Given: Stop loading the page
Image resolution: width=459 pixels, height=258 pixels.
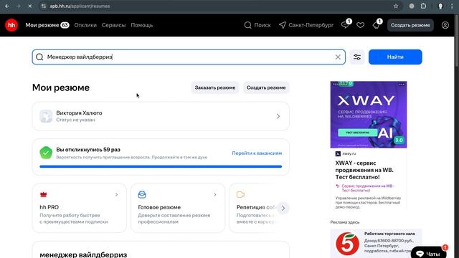Looking at the screenshot, I should coord(30,6).
